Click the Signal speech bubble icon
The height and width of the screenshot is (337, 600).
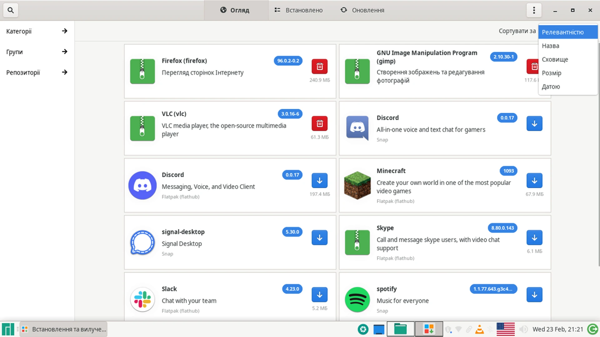click(x=142, y=242)
